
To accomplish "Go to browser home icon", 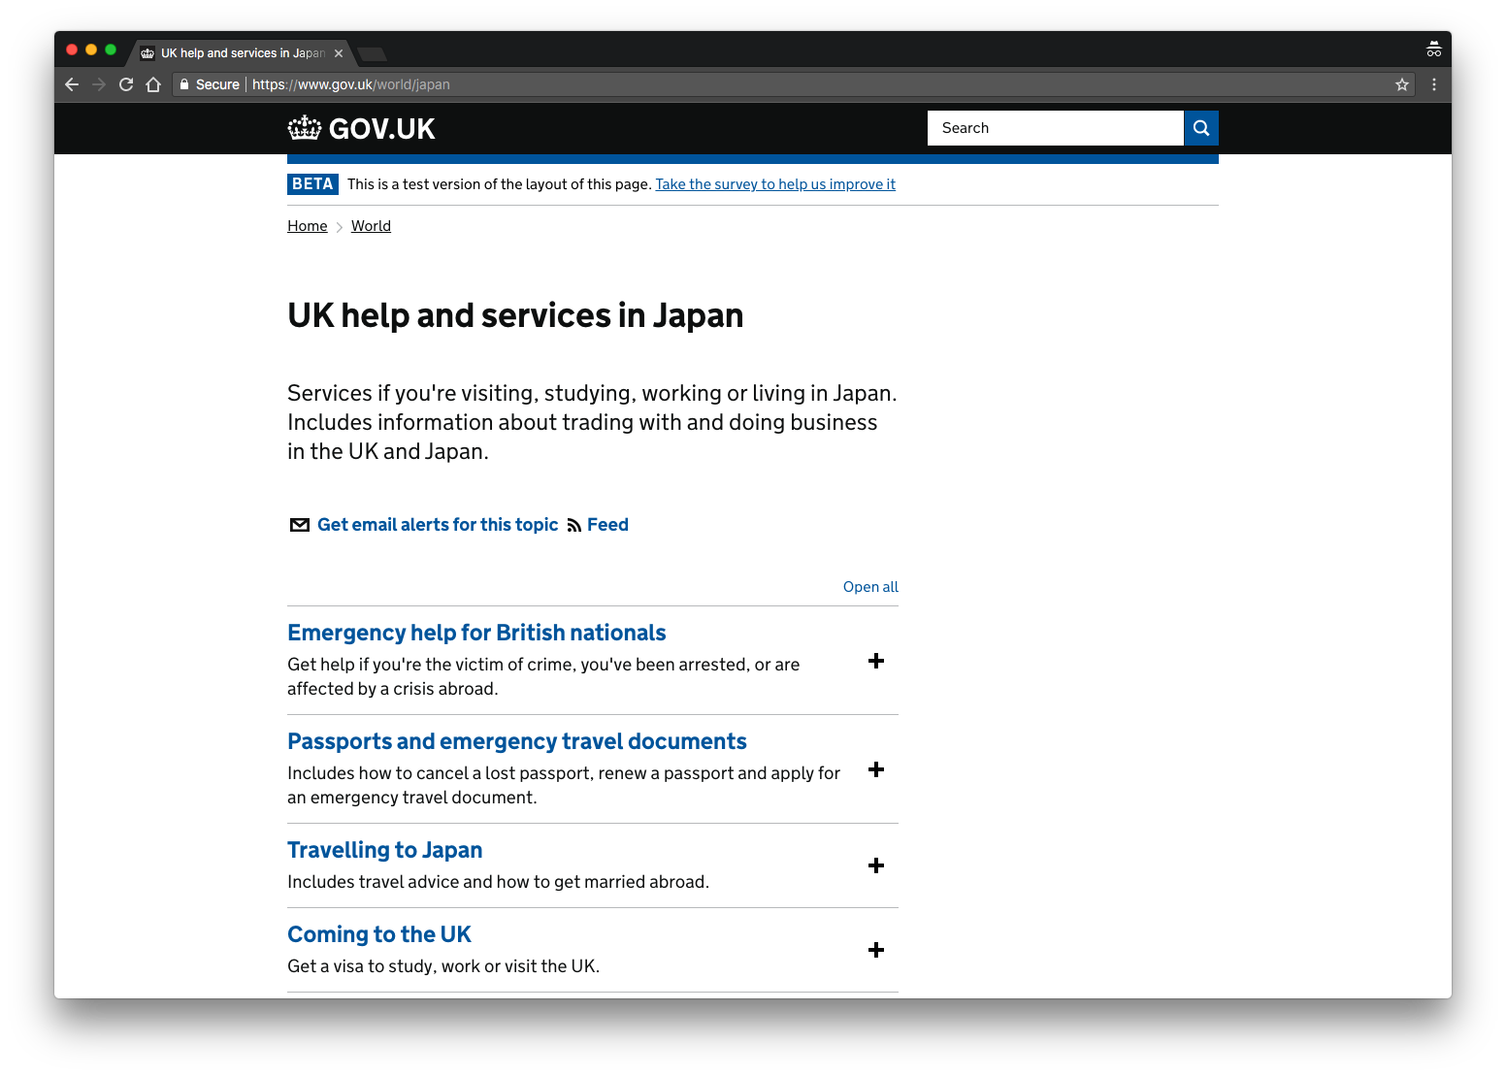I will tap(153, 84).
